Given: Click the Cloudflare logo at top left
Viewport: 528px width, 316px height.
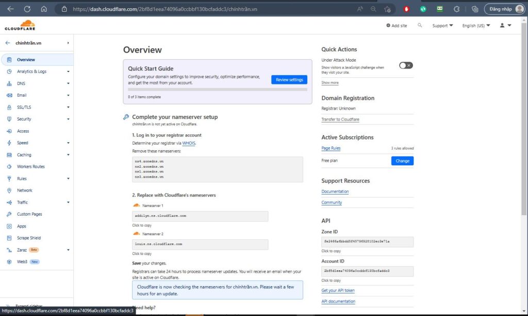Looking at the screenshot, I should click(21, 24).
